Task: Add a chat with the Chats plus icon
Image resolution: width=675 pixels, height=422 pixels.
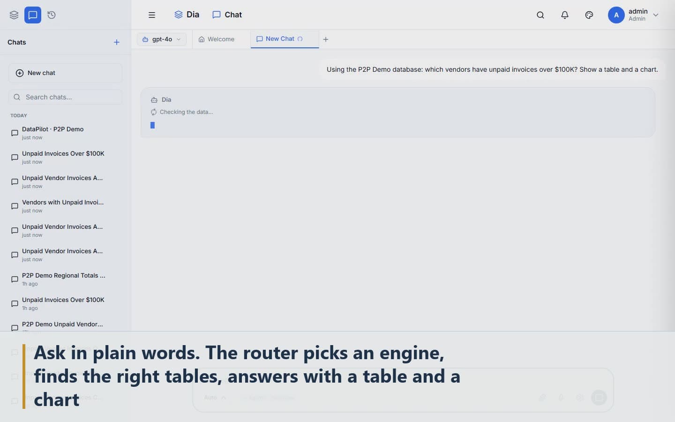Action: point(117,42)
